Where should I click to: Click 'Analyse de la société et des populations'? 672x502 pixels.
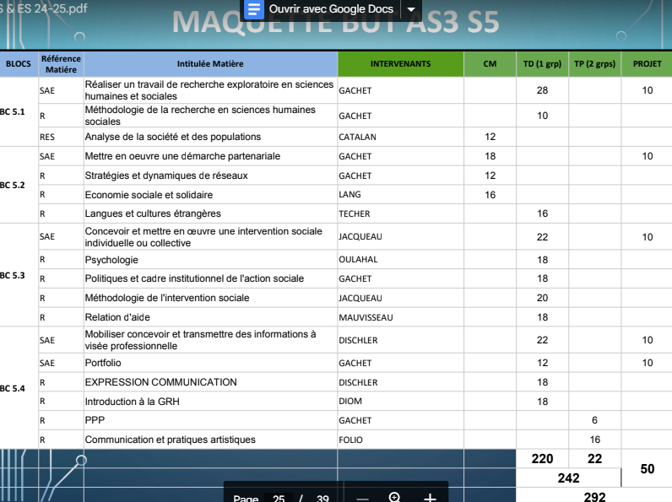click(x=173, y=137)
